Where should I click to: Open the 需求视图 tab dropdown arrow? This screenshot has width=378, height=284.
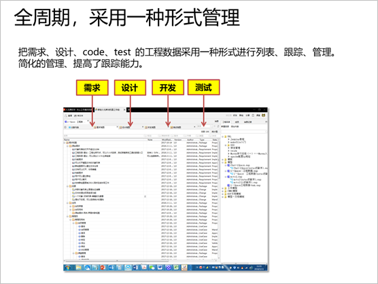click(x=118, y=126)
